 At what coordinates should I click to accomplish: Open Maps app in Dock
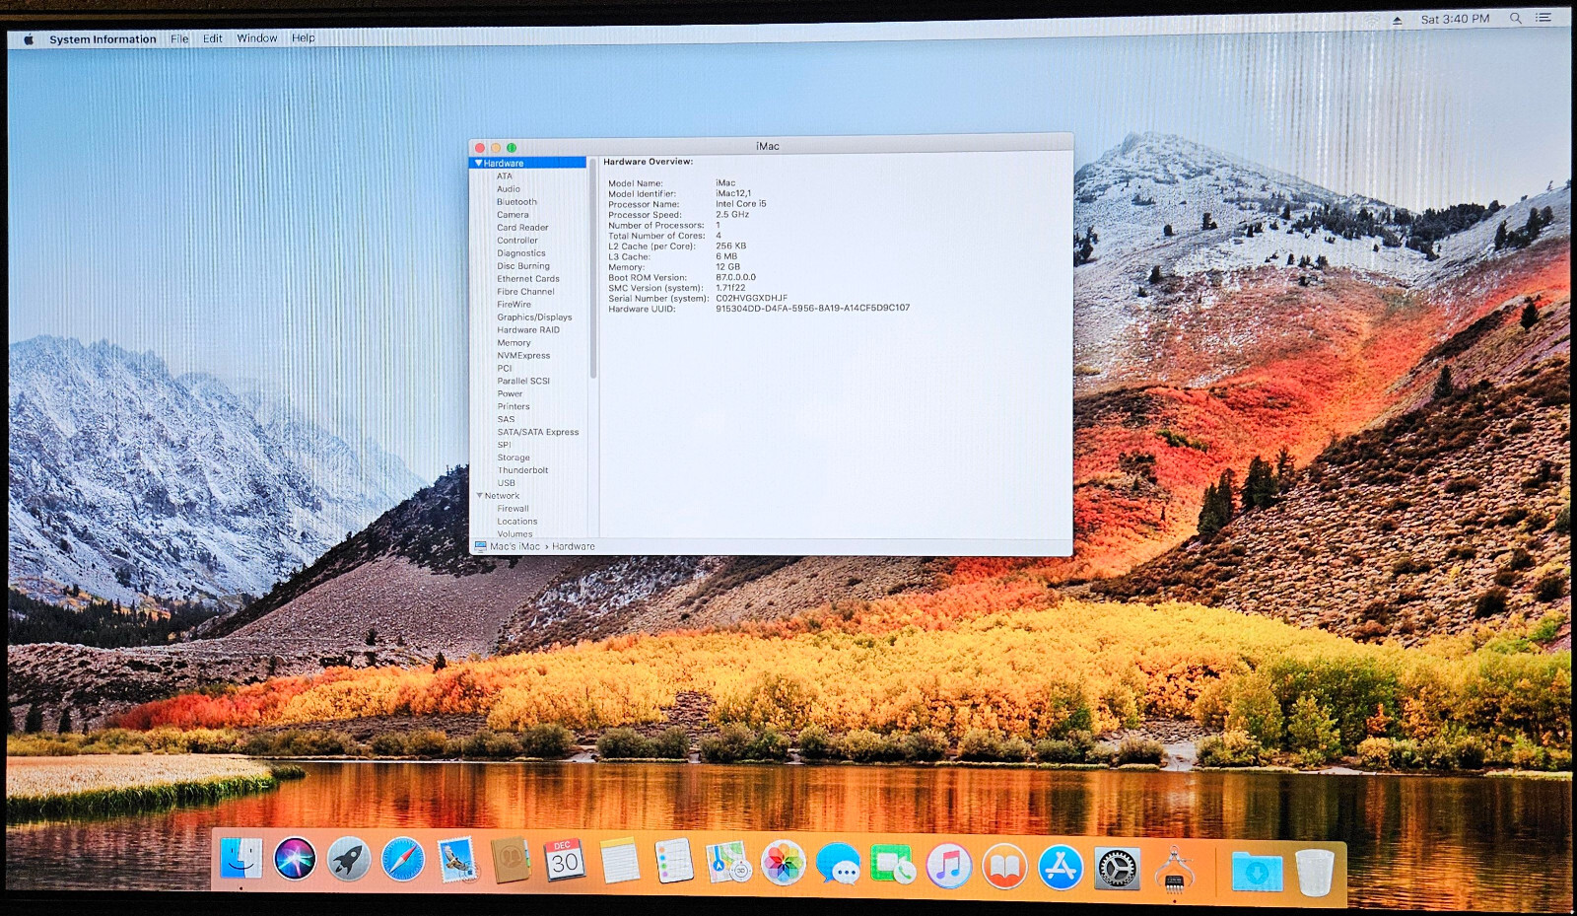pos(728,862)
